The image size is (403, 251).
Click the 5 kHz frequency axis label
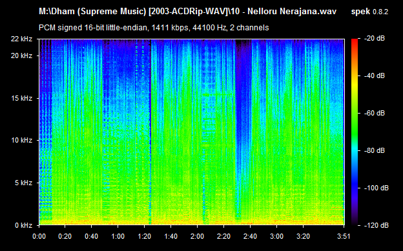(x=24, y=183)
